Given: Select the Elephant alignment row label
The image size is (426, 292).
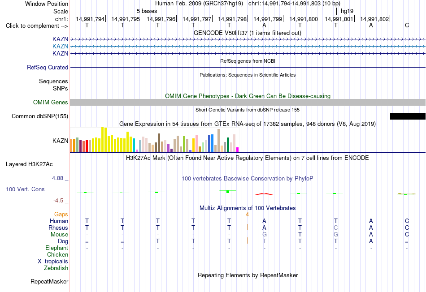Looking at the screenshot, I should (x=57, y=248).
